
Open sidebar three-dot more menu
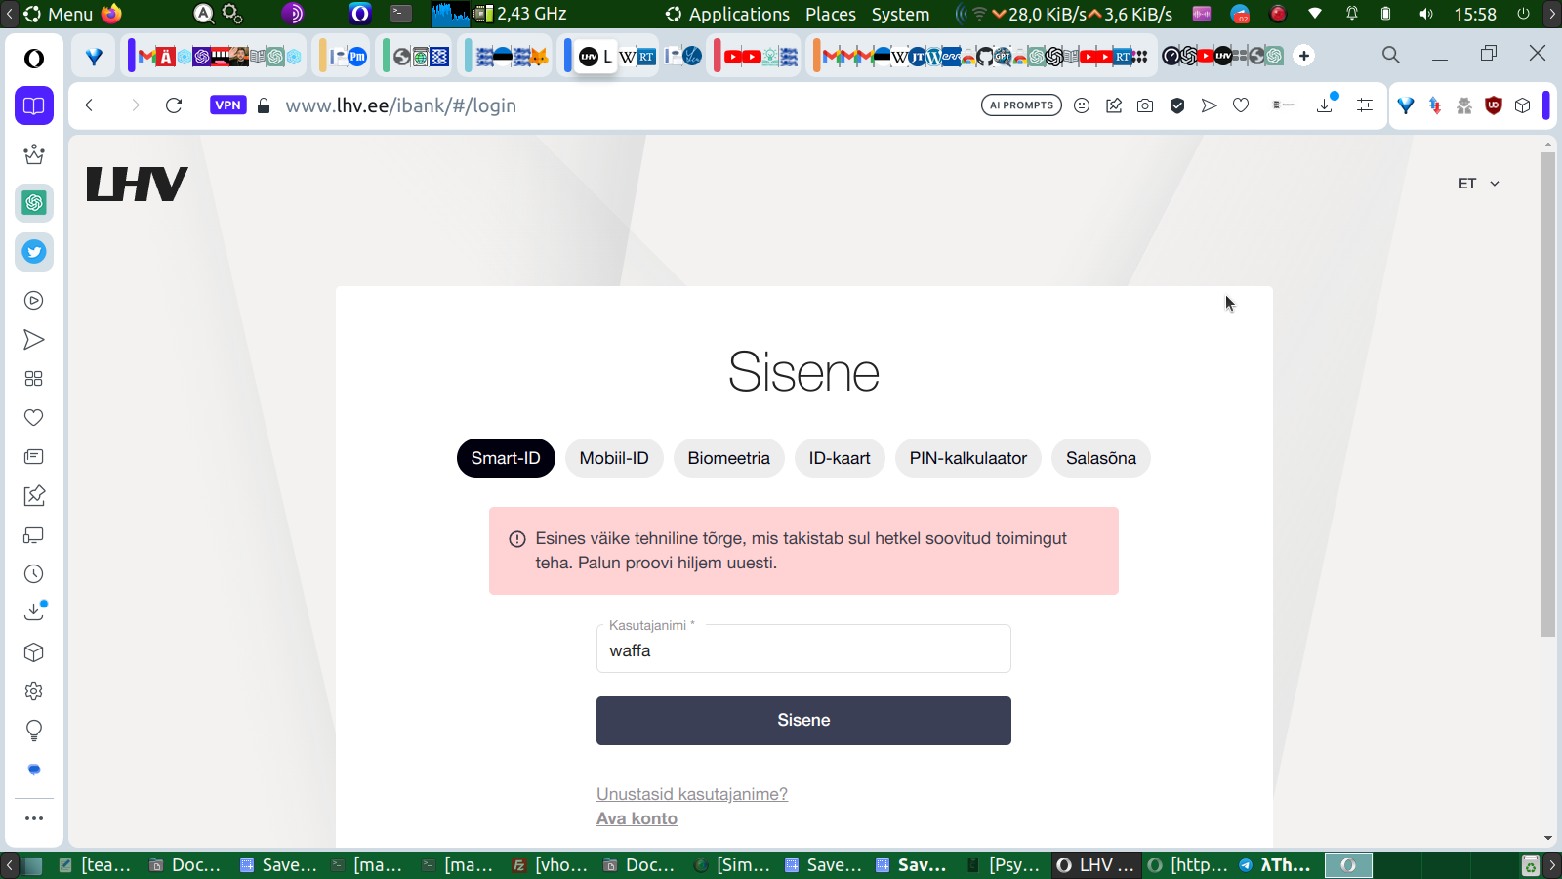point(34,818)
